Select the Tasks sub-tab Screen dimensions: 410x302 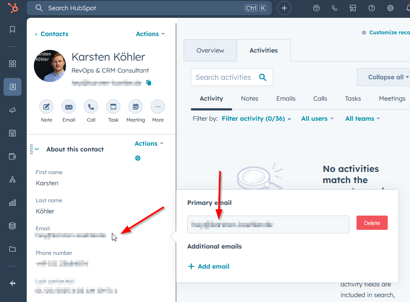(353, 98)
